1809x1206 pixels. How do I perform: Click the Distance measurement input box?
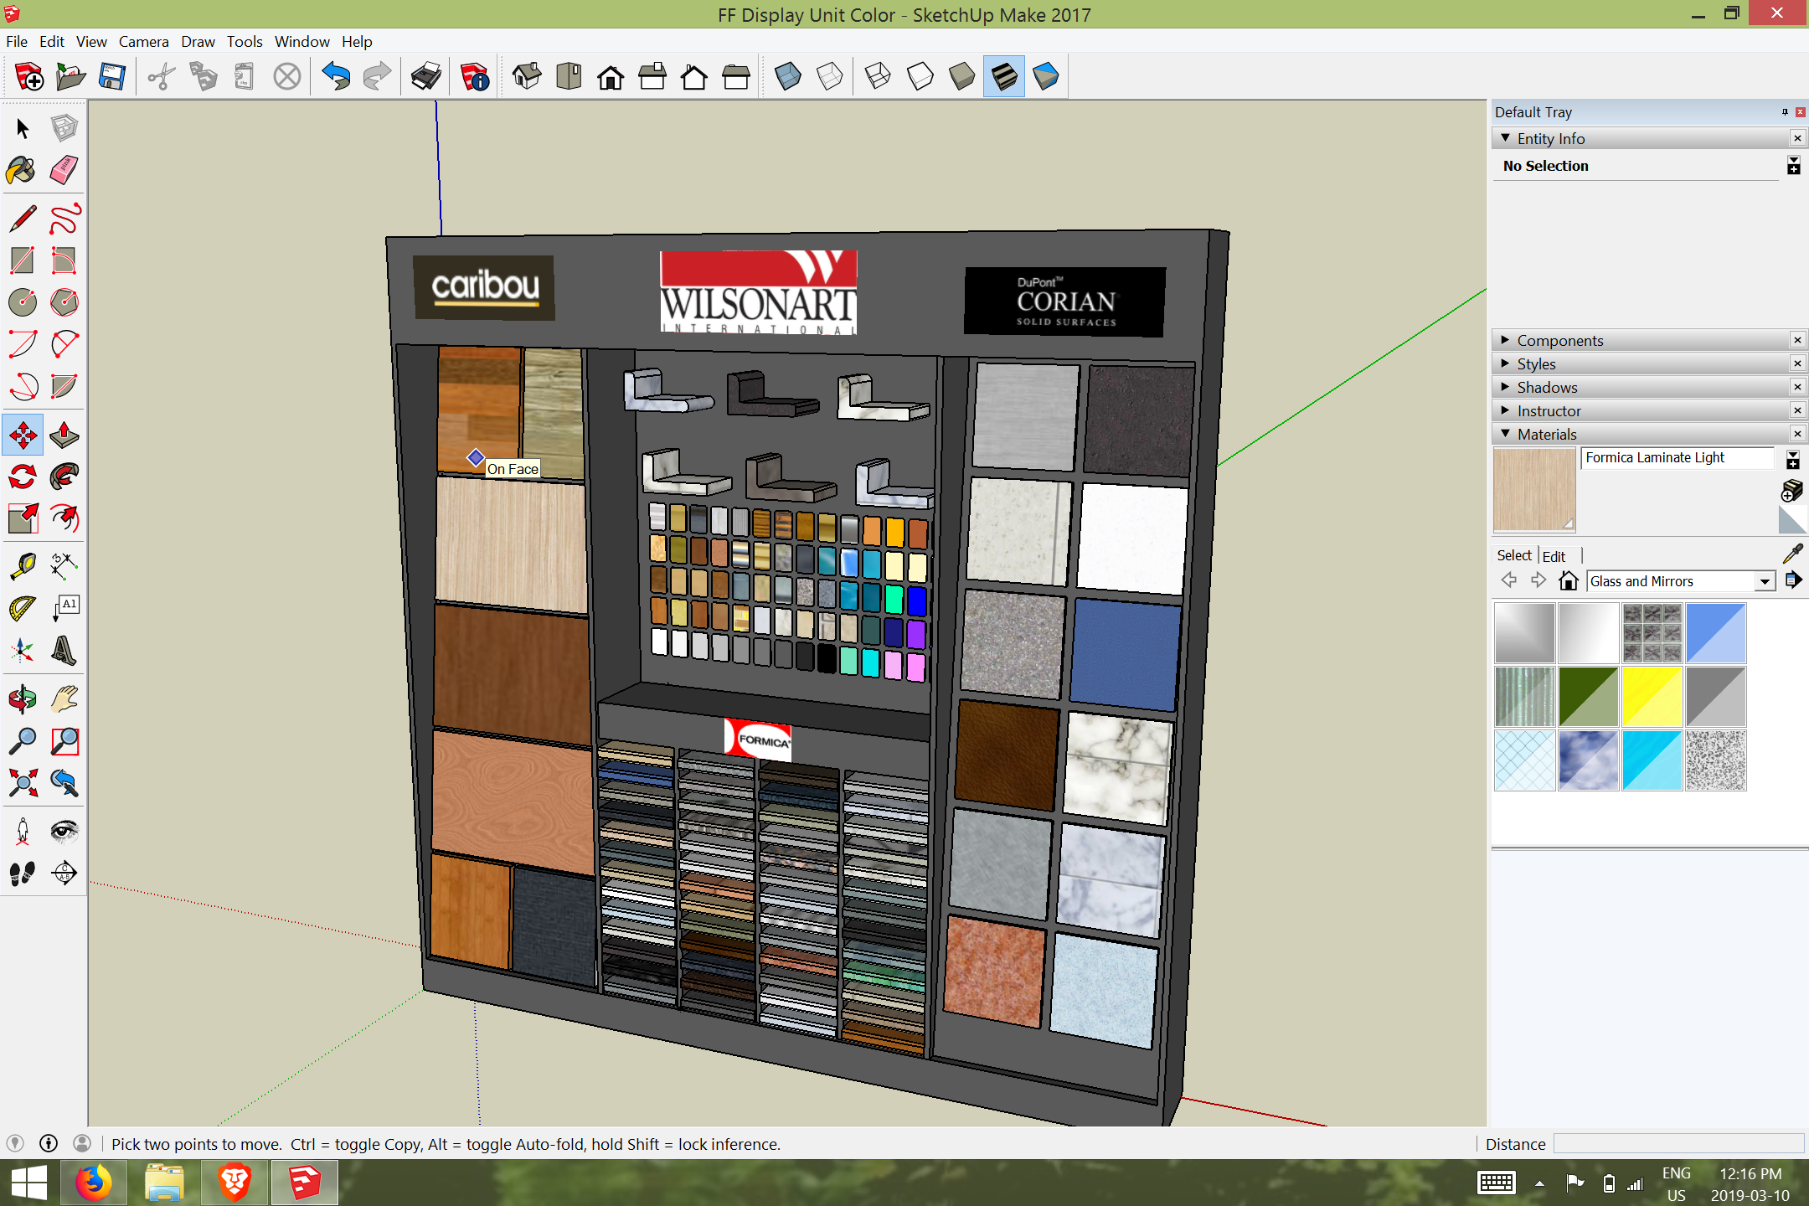click(1678, 1144)
